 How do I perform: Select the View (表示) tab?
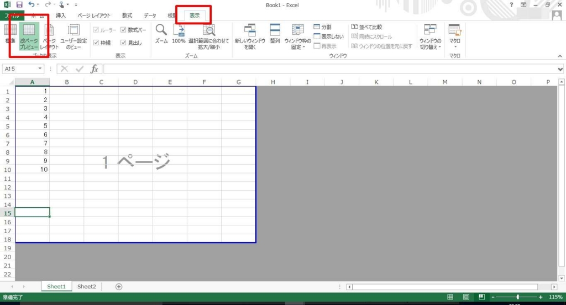pyautogui.click(x=195, y=15)
